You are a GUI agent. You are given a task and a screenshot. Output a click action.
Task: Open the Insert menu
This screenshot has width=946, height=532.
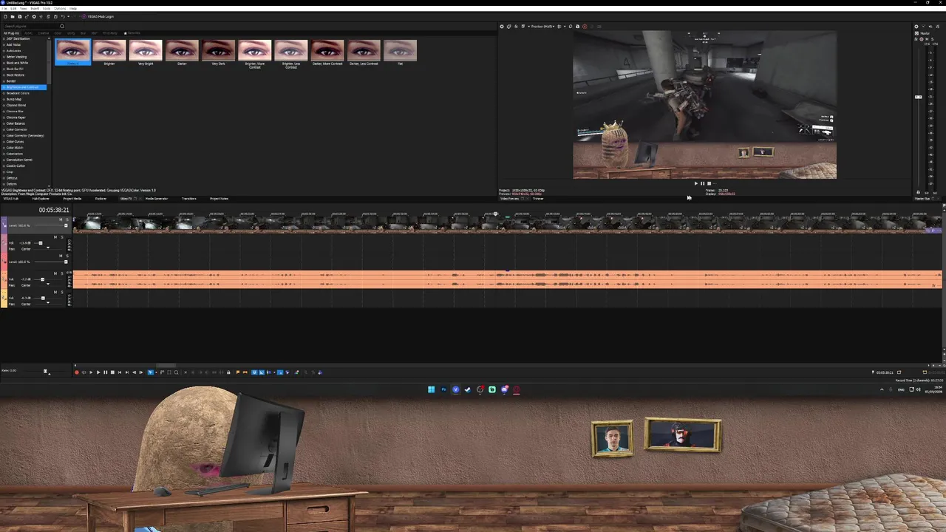(35, 9)
